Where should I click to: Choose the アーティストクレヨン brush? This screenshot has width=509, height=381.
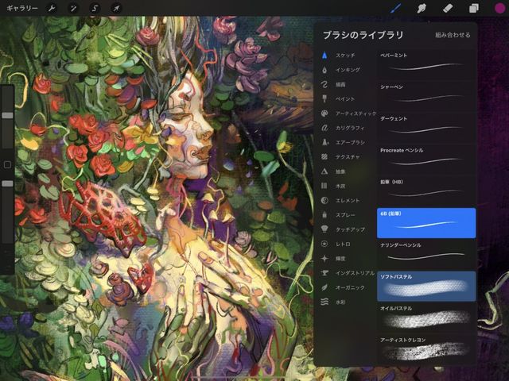click(x=426, y=349)
